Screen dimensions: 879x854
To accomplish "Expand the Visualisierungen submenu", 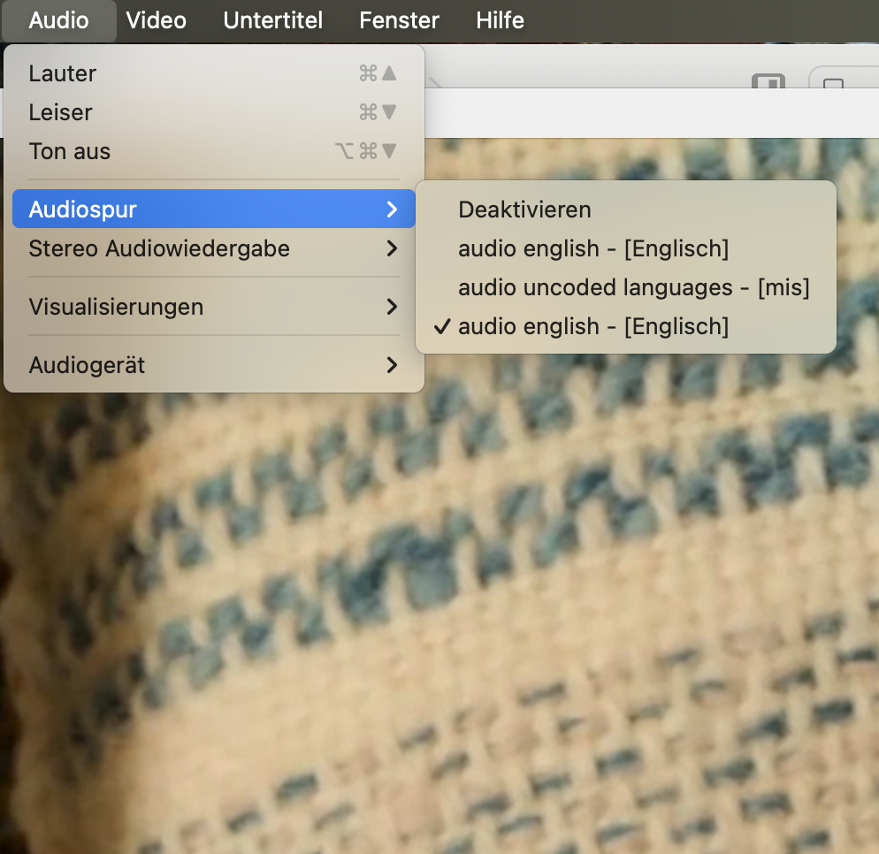I will coord(214,307).
